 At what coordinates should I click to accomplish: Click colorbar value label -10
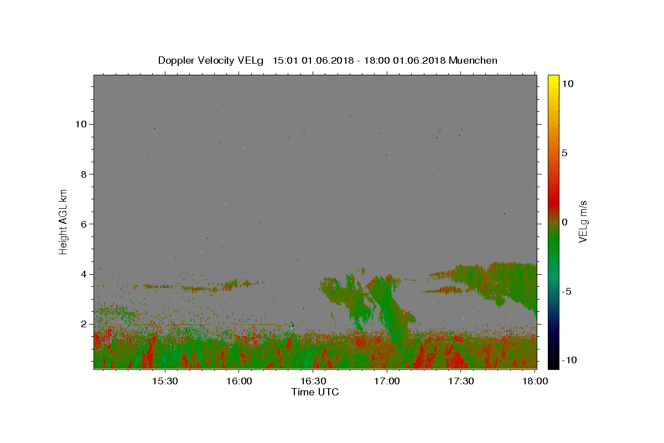coord(569,360)
